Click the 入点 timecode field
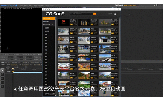This screenshot has height=101, width=163. click(25, 65)
